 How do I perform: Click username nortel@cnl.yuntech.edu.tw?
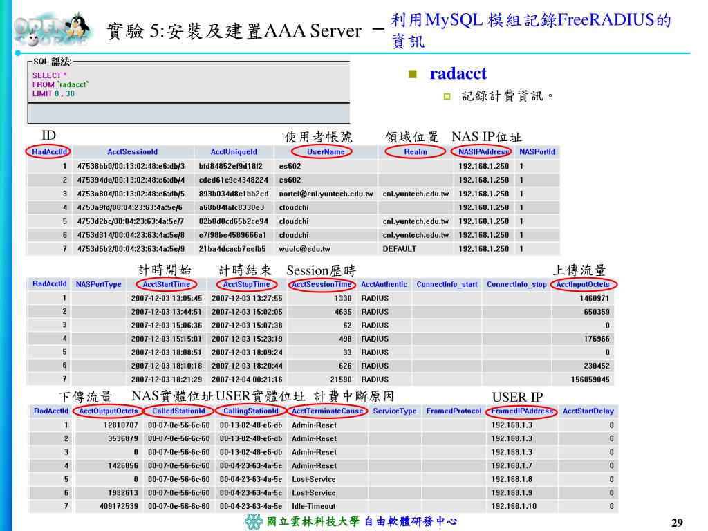(326, 194)
